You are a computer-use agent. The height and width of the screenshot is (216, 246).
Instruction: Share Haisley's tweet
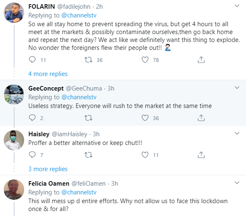201,155
